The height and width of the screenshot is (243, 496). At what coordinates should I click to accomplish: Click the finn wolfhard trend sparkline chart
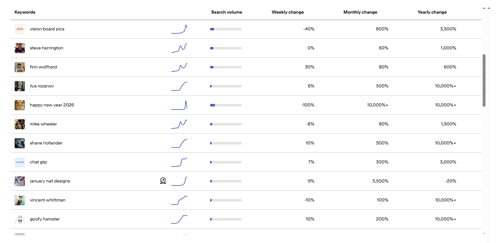click(x=179, y=67)
